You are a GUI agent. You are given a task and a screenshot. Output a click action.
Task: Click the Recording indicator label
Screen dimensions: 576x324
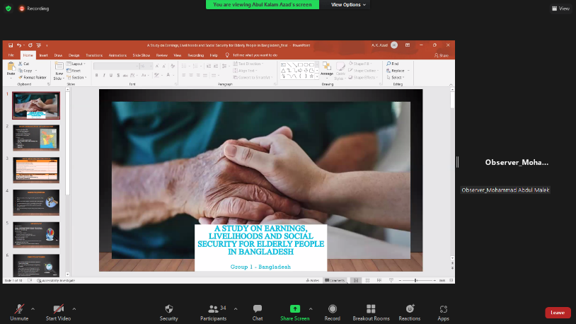[38, 8]
